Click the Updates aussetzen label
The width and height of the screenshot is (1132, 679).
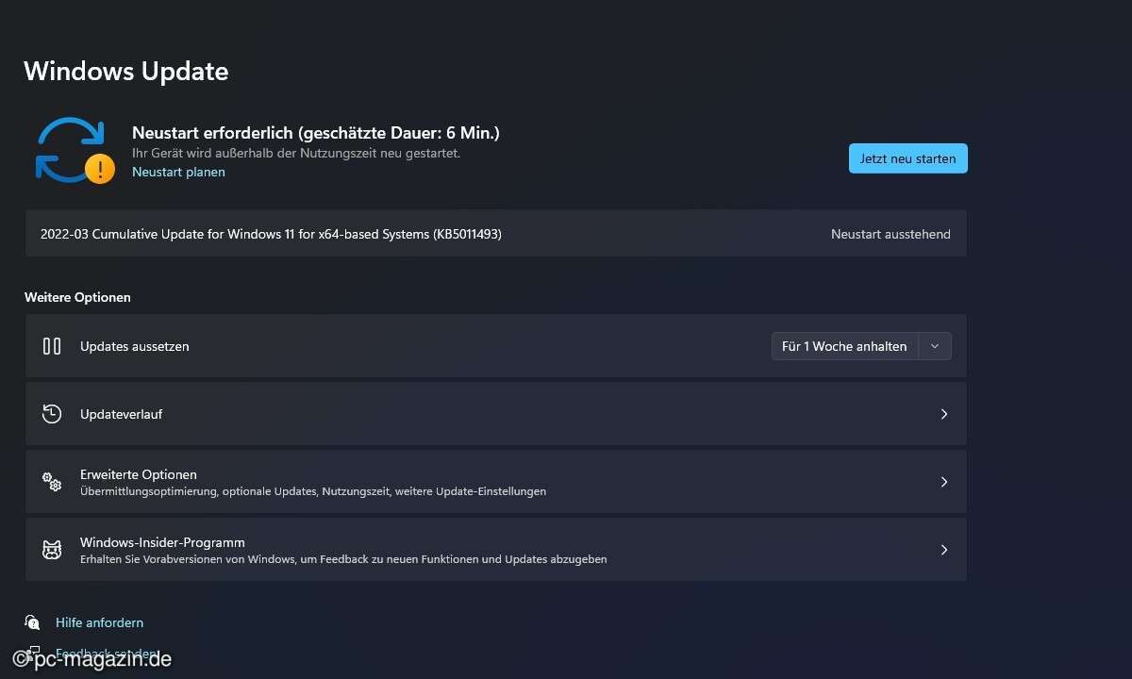pos(135,346)
